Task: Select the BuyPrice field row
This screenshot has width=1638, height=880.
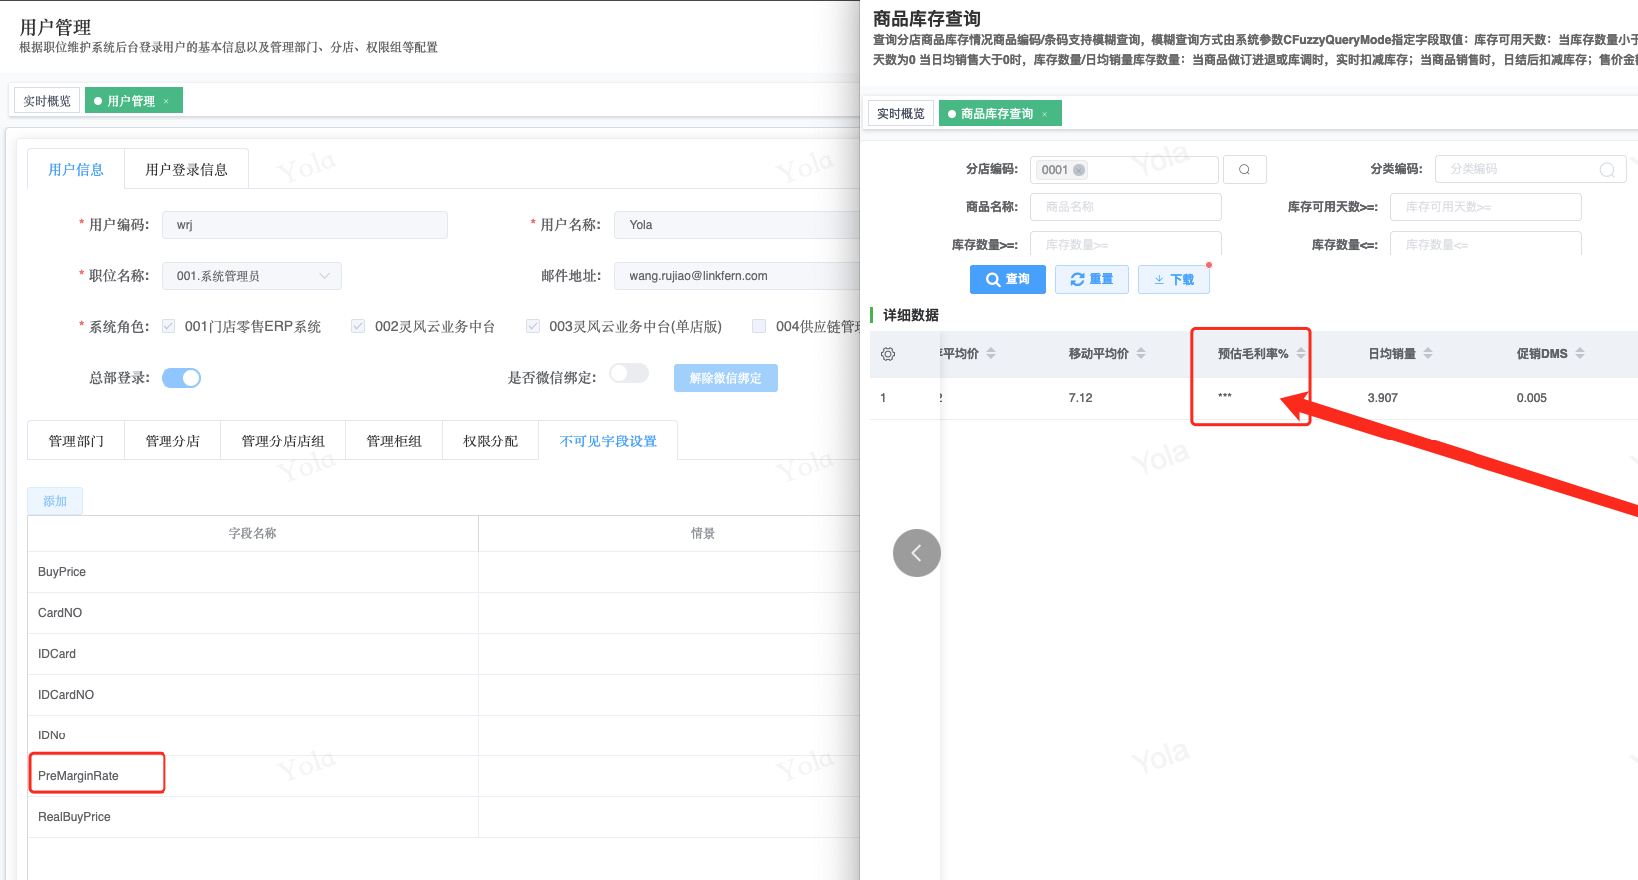Action: tap(444, 572)
